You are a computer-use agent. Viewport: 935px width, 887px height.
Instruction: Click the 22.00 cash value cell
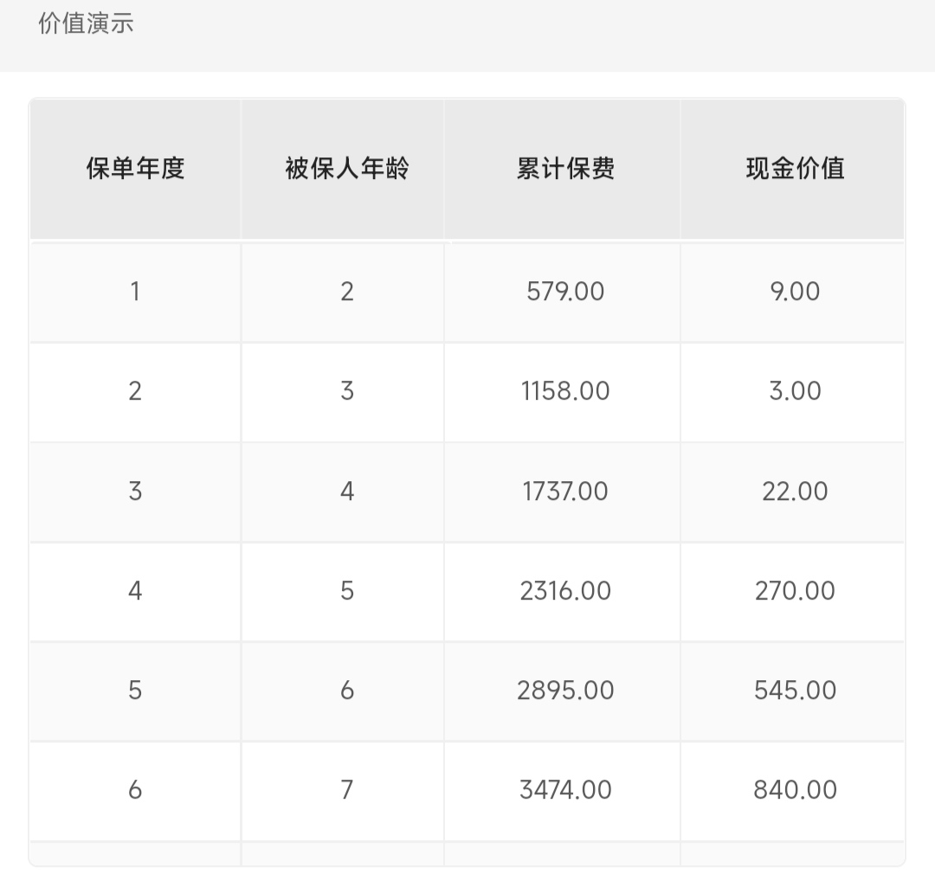click(795, 492)
